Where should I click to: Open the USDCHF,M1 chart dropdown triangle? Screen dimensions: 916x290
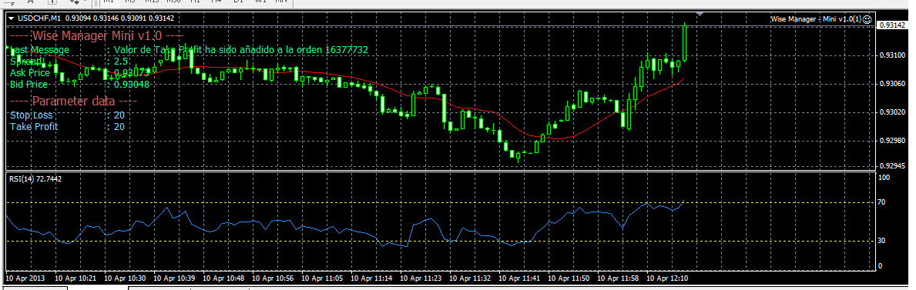11,19
